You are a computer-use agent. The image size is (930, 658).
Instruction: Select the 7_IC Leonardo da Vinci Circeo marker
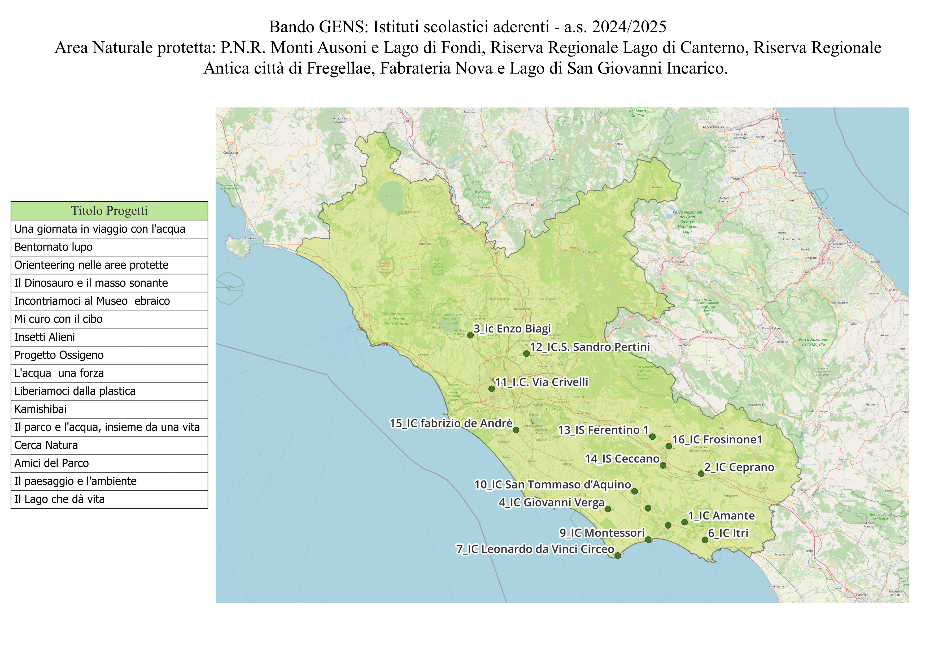[x=617, y=556]
